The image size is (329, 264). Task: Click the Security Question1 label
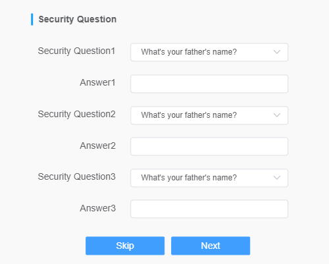(x=76, y=51)
